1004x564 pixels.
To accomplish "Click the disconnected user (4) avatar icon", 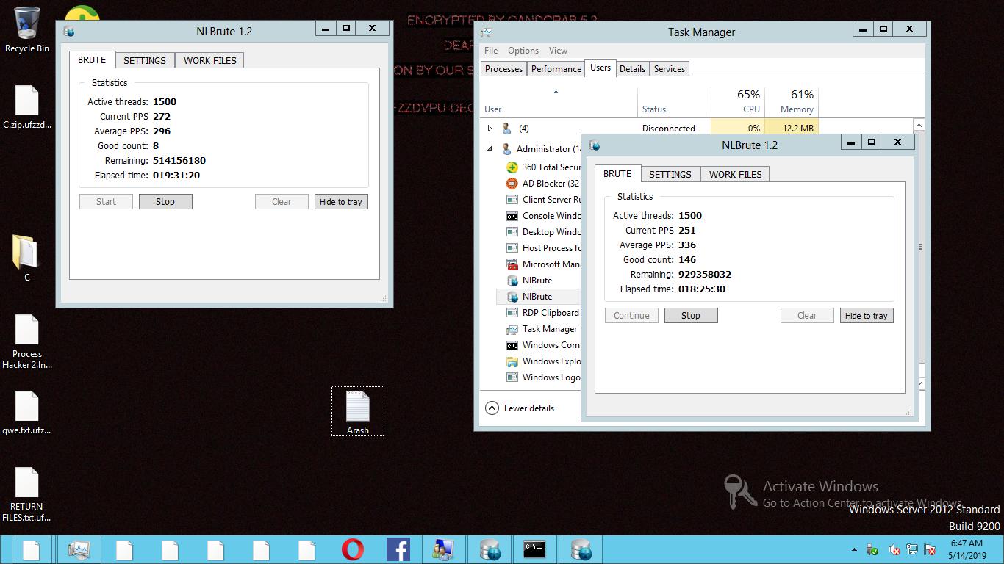I will click(x=506, y=129).
